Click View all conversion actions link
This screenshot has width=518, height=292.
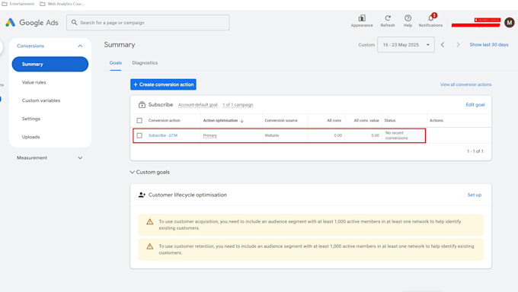[x=465, y=85]
